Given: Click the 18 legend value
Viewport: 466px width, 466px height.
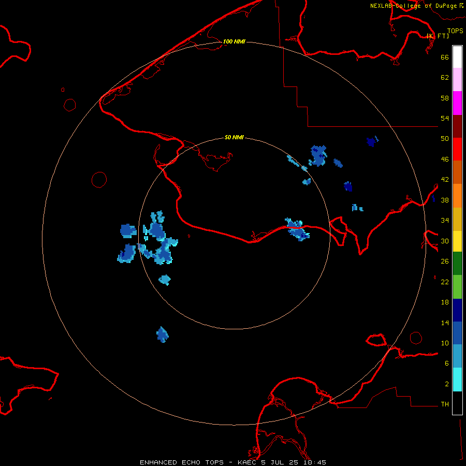Looking at the screenshot, I should pyautogui.click(x=445, y=302).
